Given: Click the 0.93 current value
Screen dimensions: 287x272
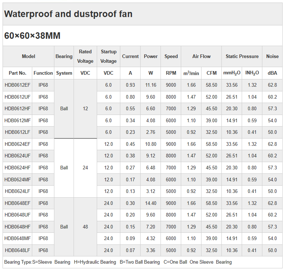Looking at the screenshot, I should 130,85.
